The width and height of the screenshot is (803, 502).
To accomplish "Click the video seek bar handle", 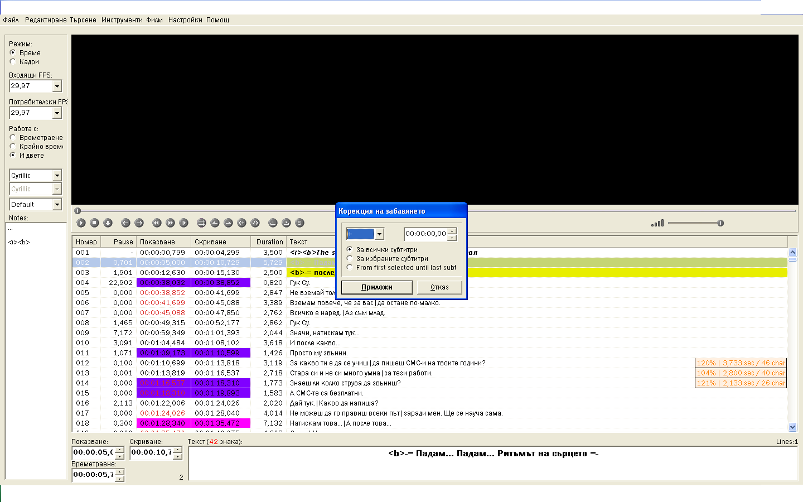I will coord(78,211).
